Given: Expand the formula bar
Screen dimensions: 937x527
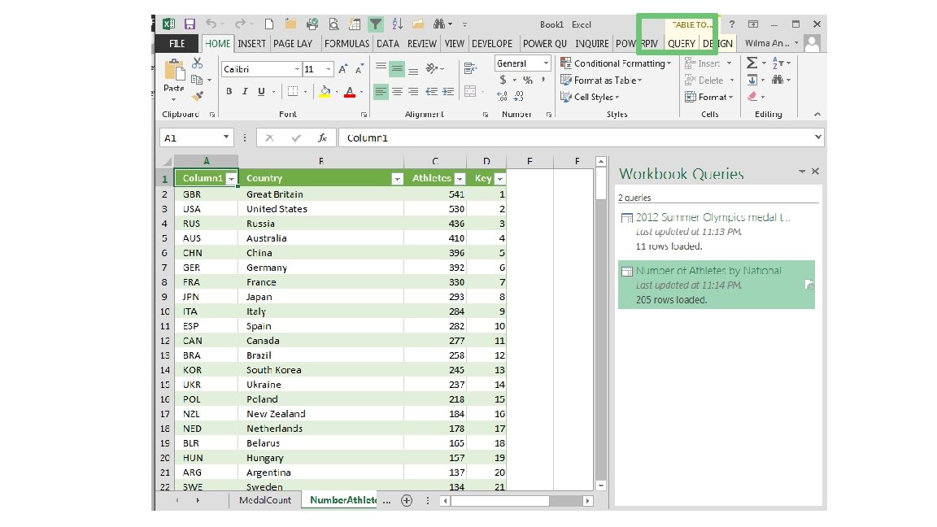Looking at the screenshot, I should pyautogui.click(x=818, y=137).
